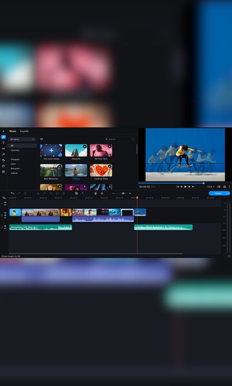The image size is (232, 386).
Task: Jump back to the previous clip
Action: 178,187
